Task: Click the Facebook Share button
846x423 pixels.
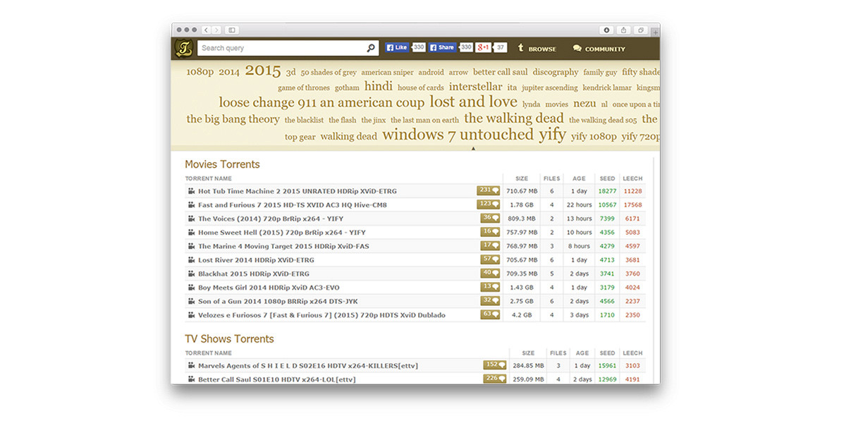Action: (x=443, y=47)
